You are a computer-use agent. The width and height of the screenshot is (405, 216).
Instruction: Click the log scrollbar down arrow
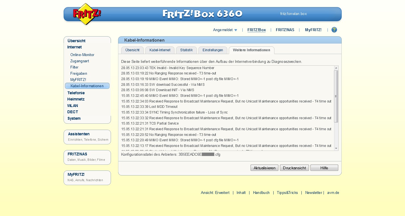pyautogui.click(x=336, y=148)
